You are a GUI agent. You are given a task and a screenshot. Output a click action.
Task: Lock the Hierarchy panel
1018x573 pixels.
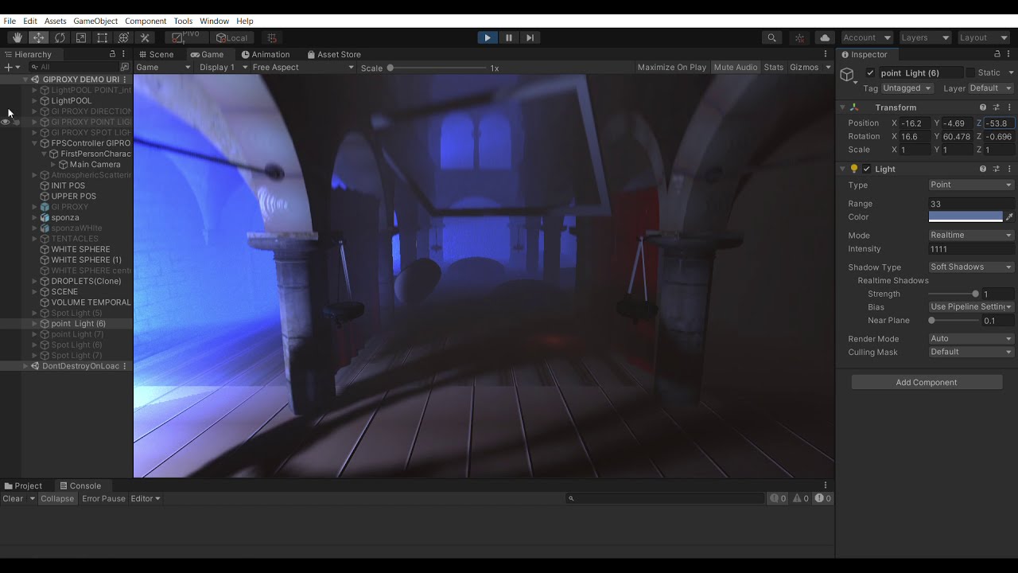point(112,54)
